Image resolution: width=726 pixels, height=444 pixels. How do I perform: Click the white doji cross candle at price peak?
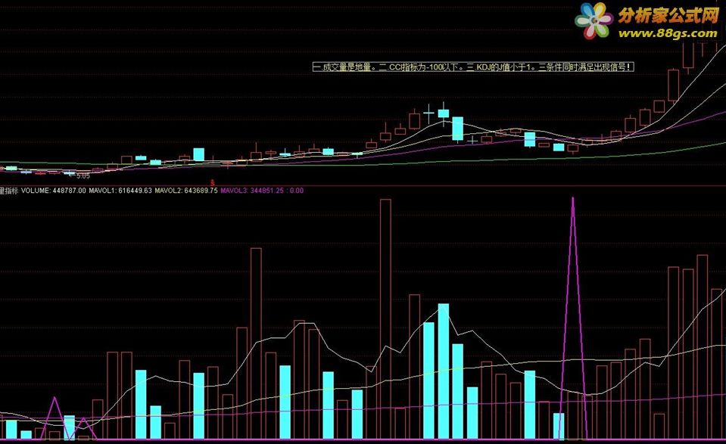point(428,113)
